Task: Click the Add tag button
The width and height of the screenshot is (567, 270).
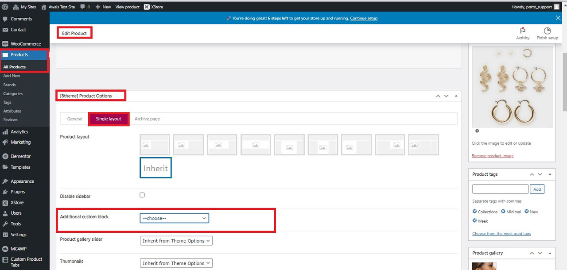Action: click(537, 189)
